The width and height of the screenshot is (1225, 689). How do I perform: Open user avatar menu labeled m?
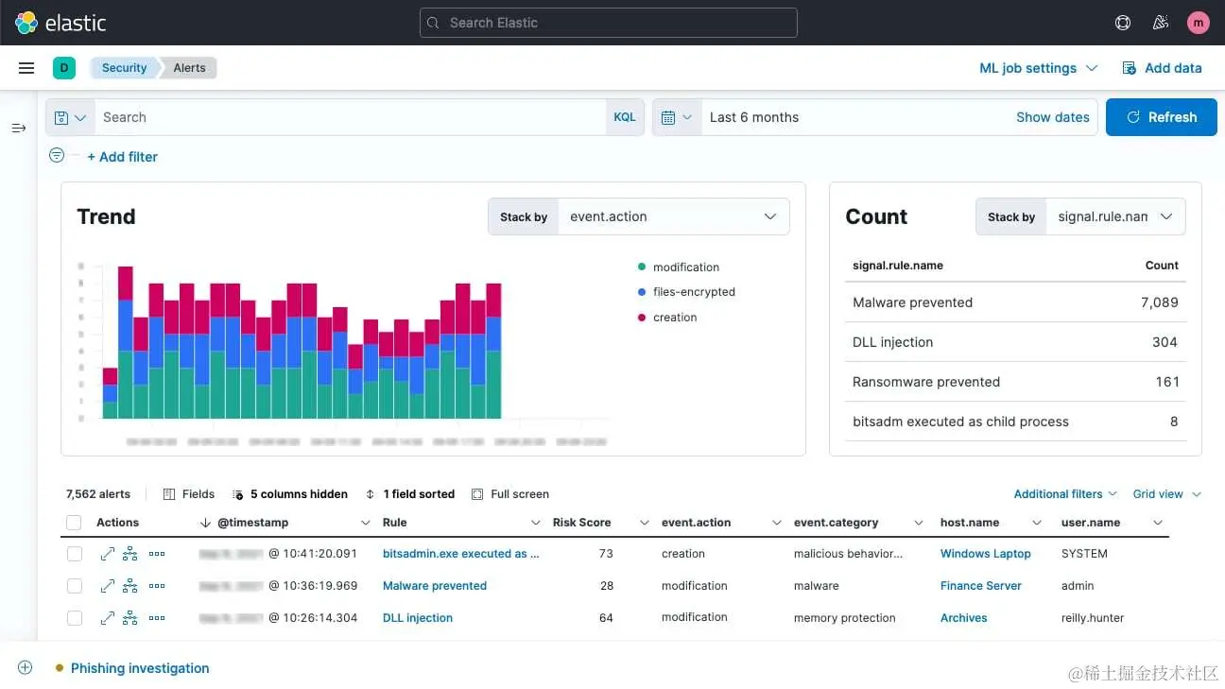pyautogui.click(x=1199, y=23)
